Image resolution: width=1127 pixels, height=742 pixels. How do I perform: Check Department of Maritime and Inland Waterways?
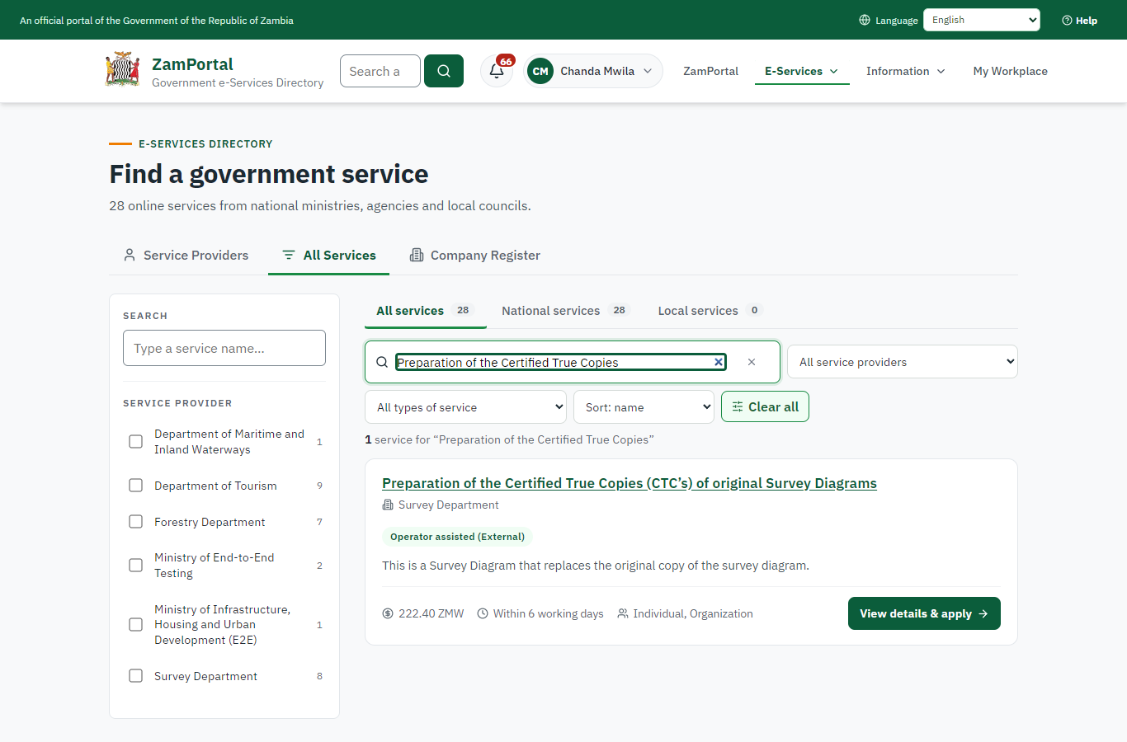136,442
